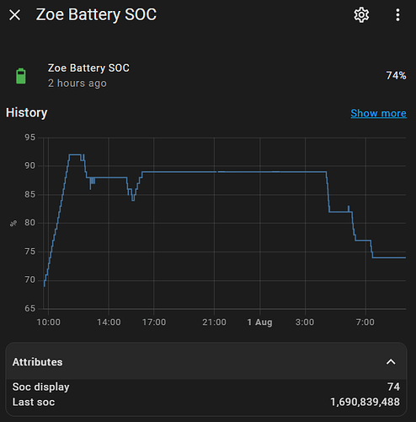Click the 7:00 time axis label
The image size is (416, 422).
[365, 322]
